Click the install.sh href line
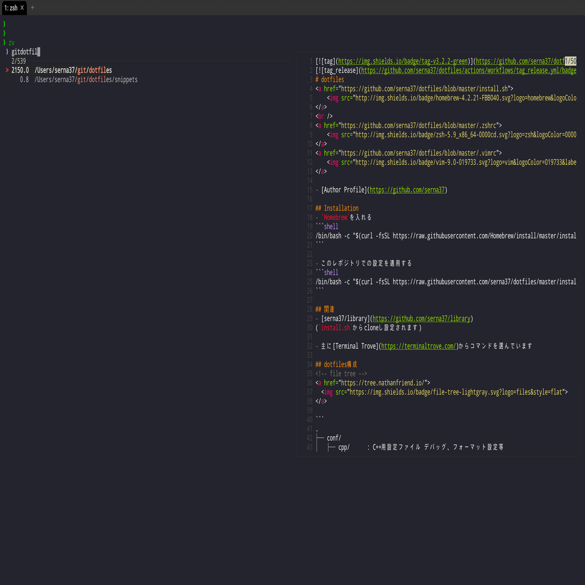The image size is (585, 585). point(414,89)
